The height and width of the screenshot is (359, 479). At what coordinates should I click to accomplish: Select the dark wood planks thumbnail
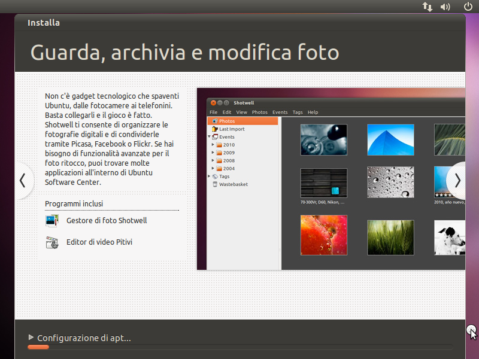(324, 183)
